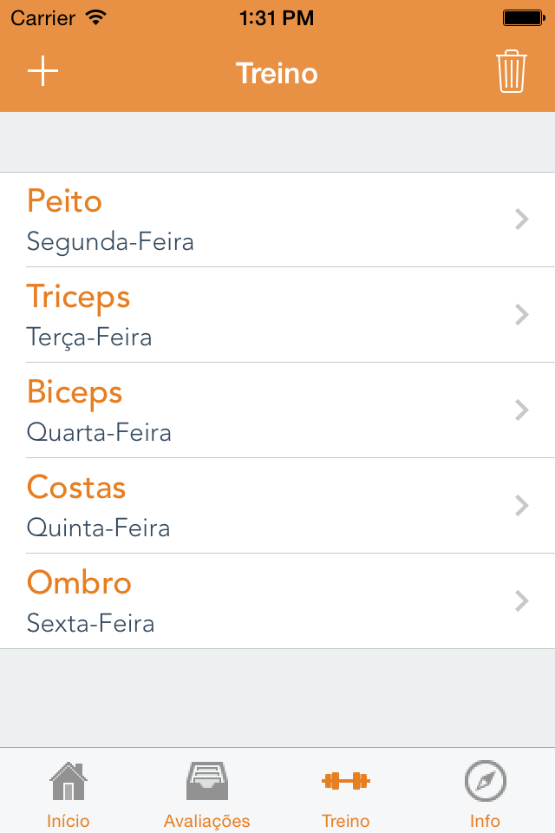Expand Peito row with its chevron

pos(521,220)
